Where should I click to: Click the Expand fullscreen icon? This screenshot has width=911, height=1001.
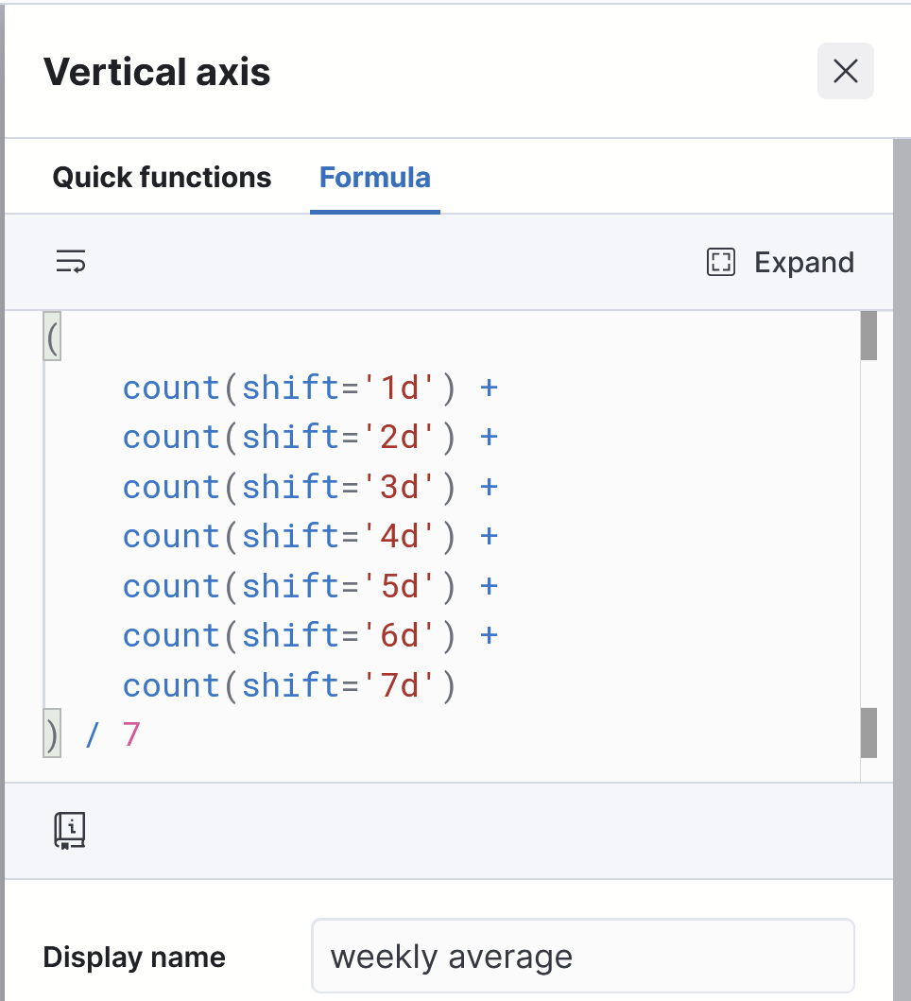click(721, 263)
